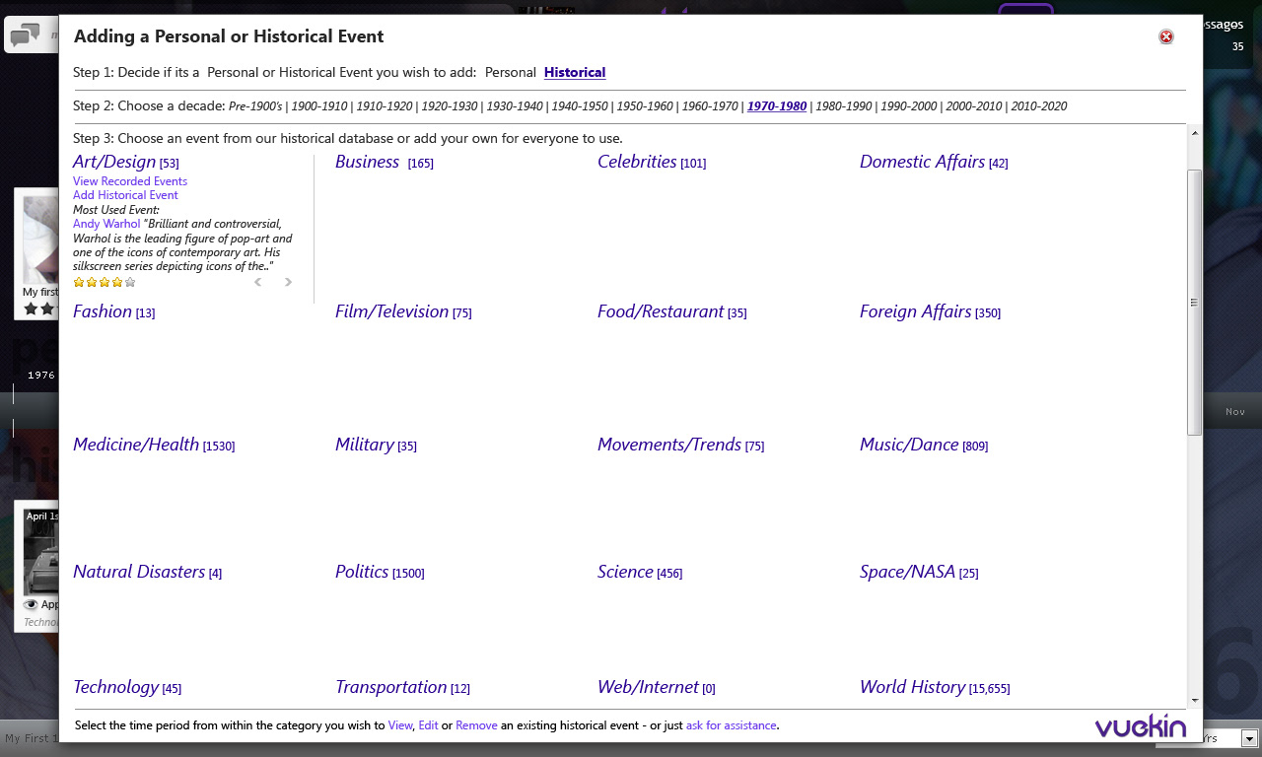Click the dialog vertical scrollbar thumb
The image size is (1262, 757).
[1195, 303]
